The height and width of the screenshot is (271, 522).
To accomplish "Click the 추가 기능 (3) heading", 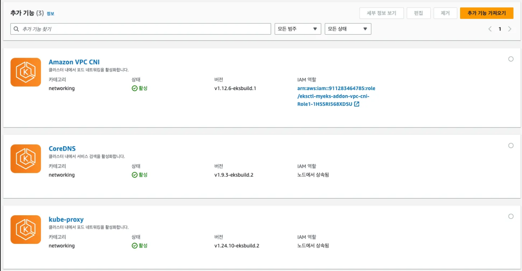I will tap(27, 13).
